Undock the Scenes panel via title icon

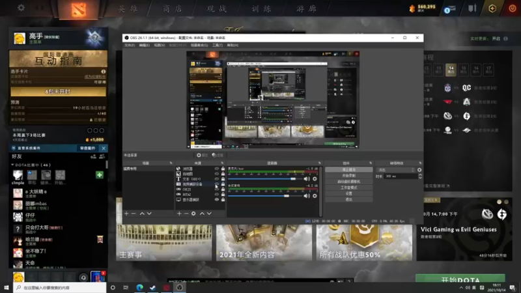(x=171, y=163)
